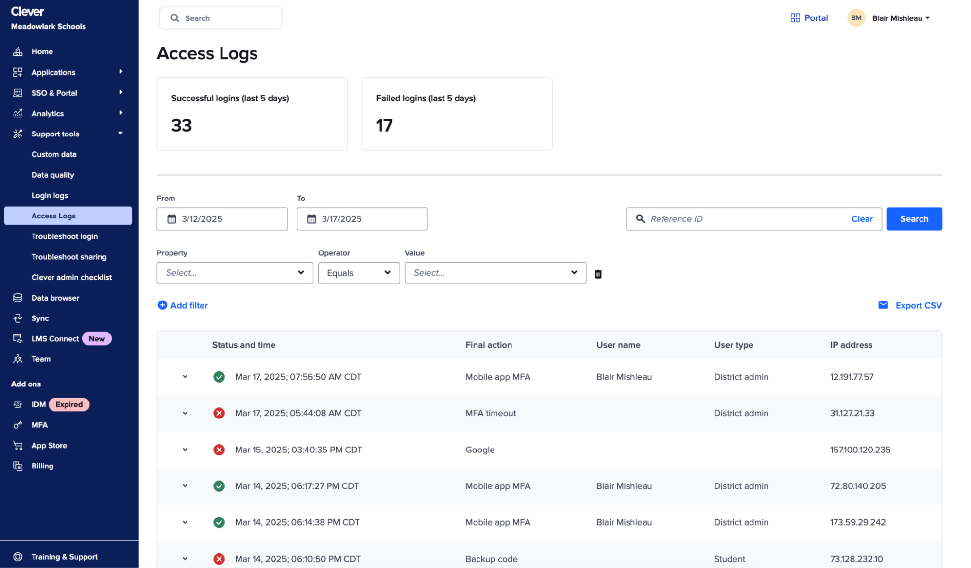This screenshot has height=568, width=971.
Task: Change the Operator from Equals
Action: [x=358, y=273]
